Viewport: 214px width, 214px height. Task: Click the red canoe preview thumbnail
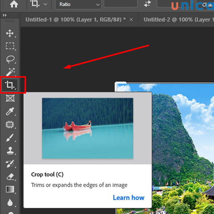point(88,128)
